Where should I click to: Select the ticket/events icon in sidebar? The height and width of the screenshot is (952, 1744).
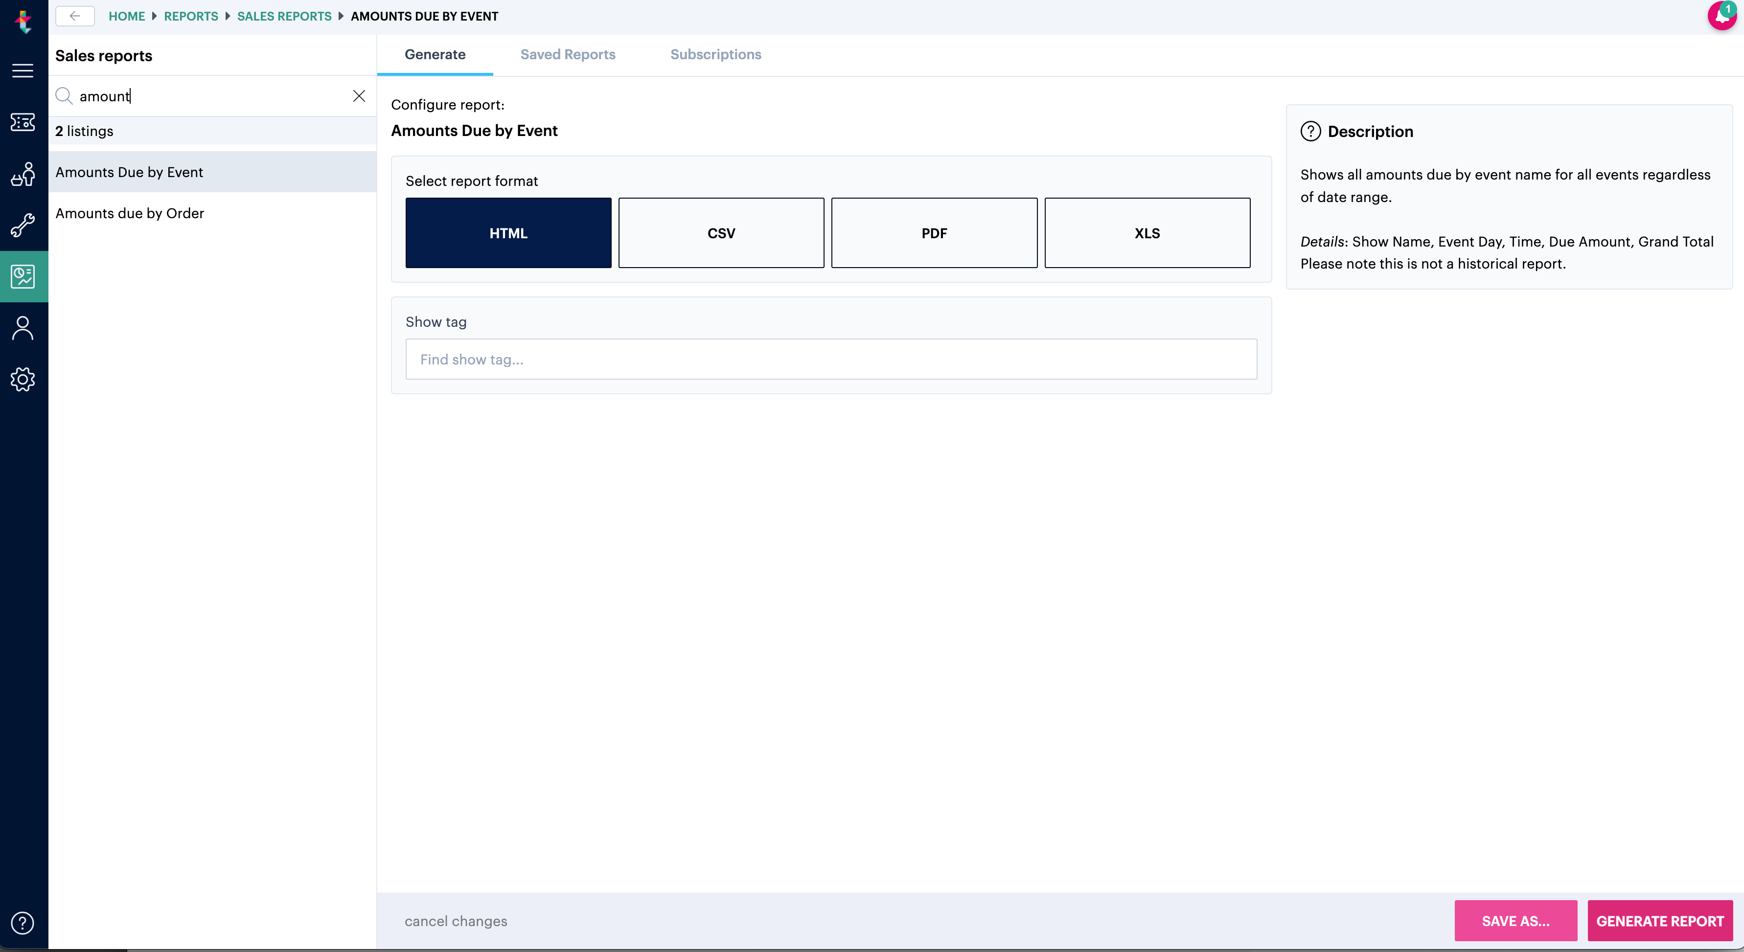tap(23, 122)
